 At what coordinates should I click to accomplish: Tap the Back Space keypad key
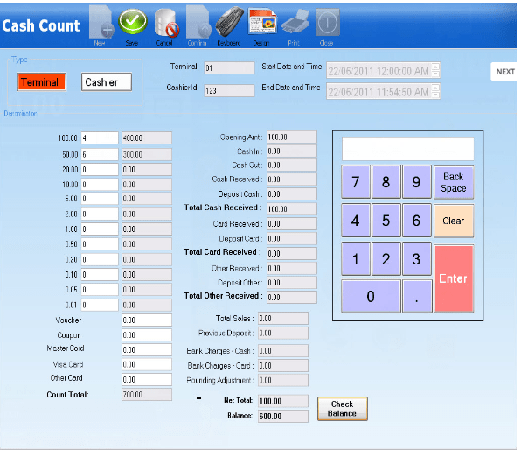coord(453,182)
